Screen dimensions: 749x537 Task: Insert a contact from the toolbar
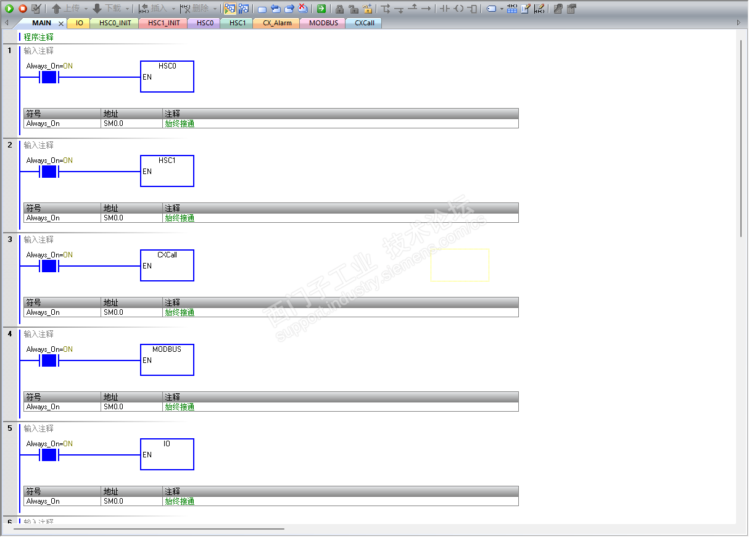445,9
